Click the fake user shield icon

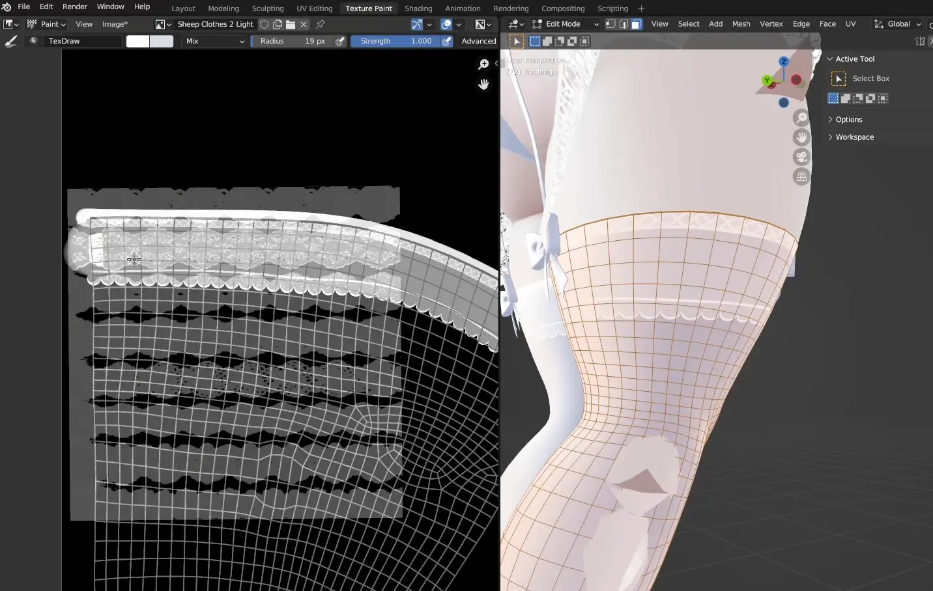265,24
